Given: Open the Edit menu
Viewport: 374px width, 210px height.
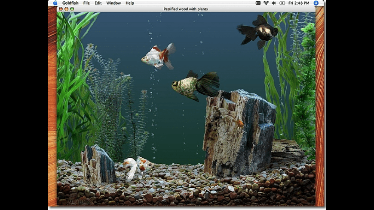Looking at the screenshot, I should (98, 3).
